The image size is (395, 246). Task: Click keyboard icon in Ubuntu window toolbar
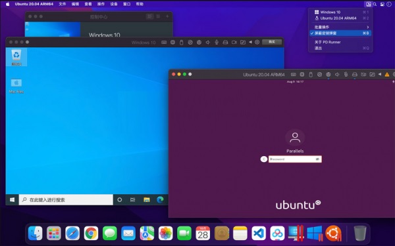click(293, 74)
